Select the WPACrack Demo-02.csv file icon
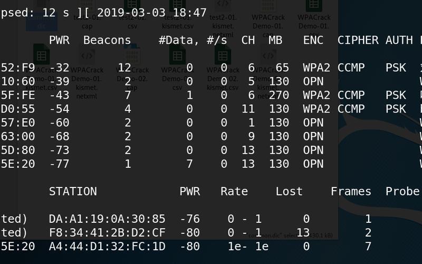 (177, 68)
